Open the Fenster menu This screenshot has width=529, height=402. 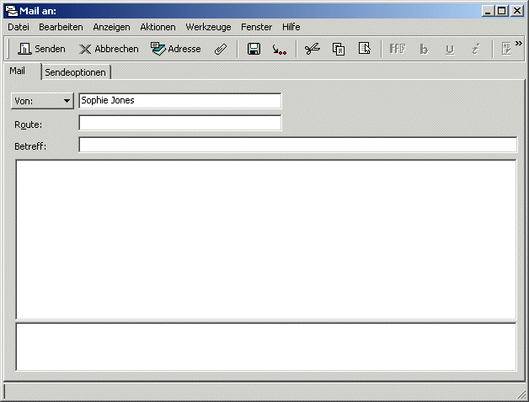[256, 27]
